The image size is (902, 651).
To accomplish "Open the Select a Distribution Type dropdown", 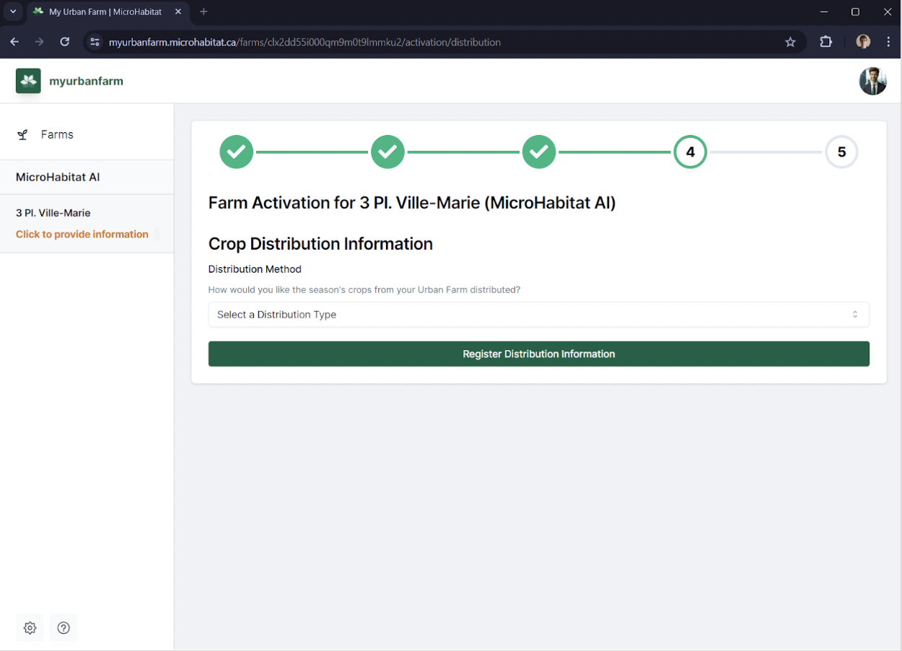I will (539, 315).
